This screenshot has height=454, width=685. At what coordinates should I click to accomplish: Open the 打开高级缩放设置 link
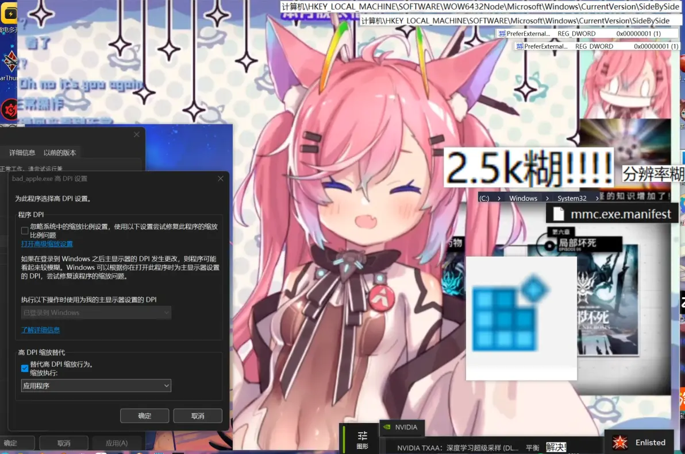coord(47,244)
